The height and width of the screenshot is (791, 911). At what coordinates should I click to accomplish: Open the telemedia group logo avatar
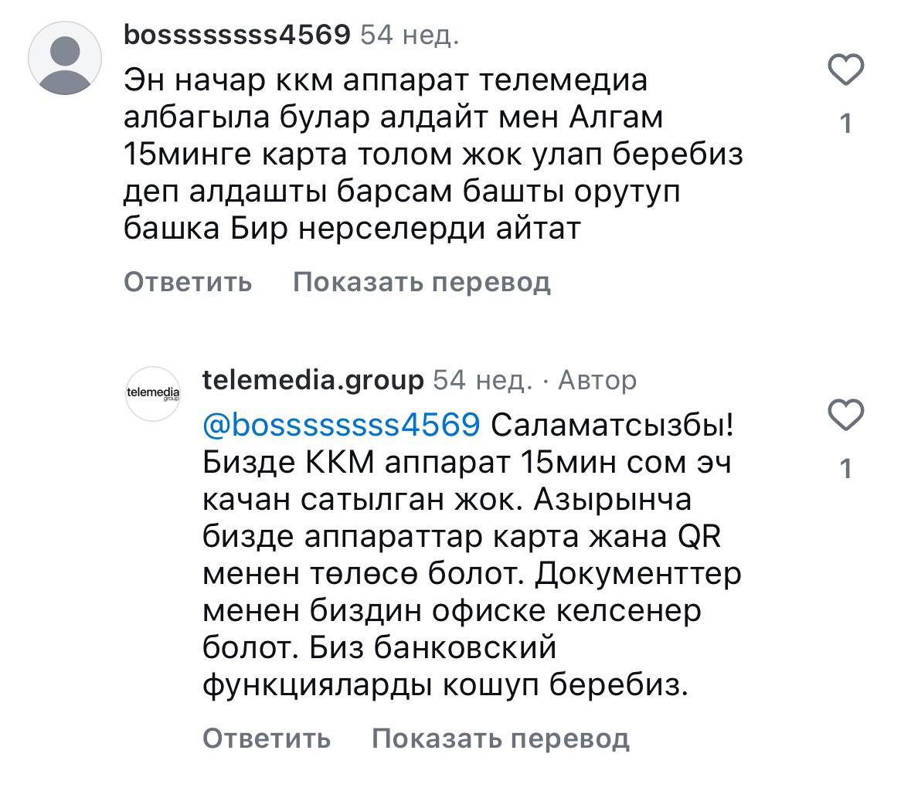(x=152, y=393)
